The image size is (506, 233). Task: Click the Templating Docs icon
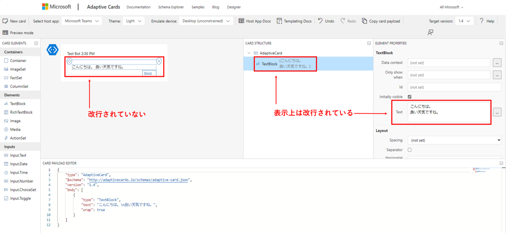279,21
